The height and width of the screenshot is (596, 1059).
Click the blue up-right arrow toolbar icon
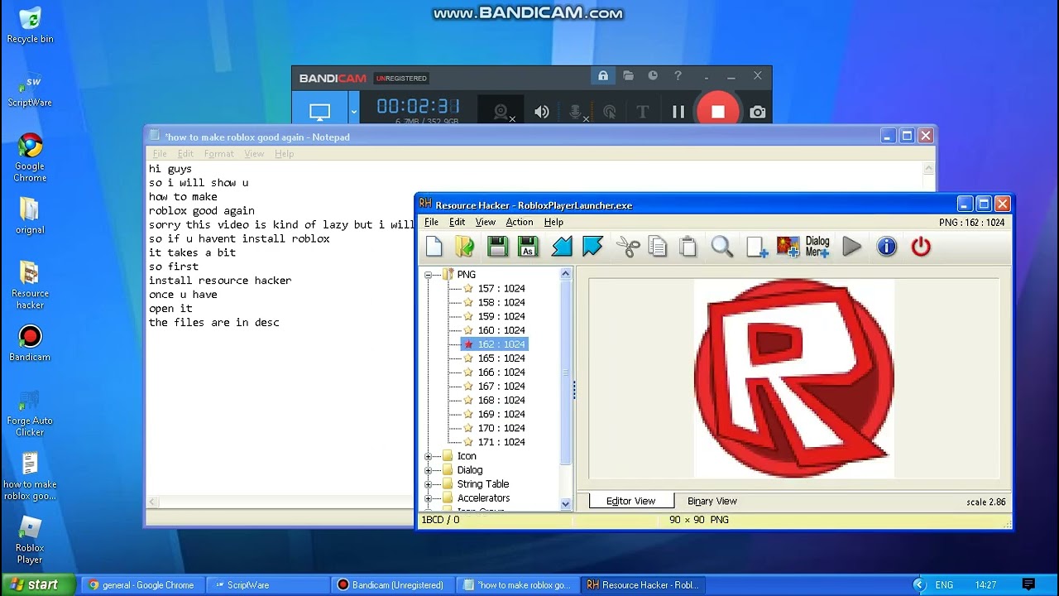coord(592,246)
